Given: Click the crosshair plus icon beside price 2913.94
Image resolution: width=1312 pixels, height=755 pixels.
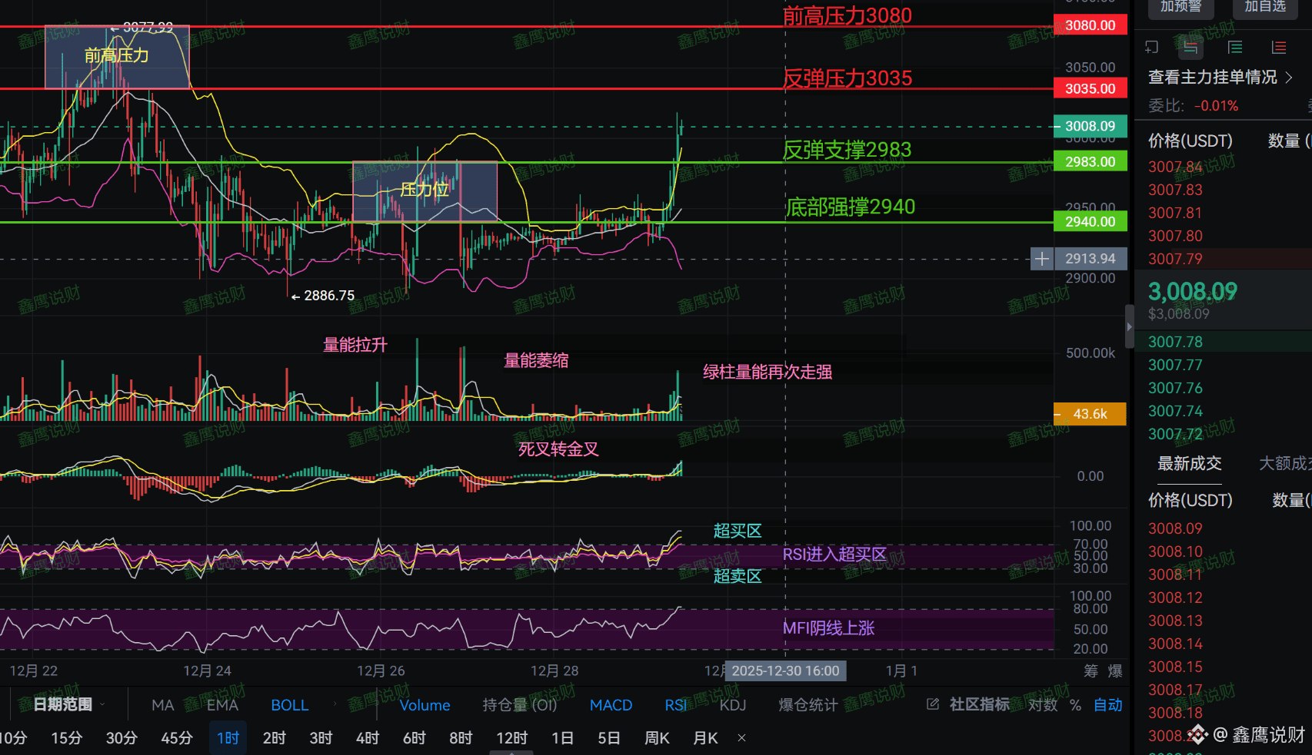Looking at the screenshot, I should (1041, 259).
